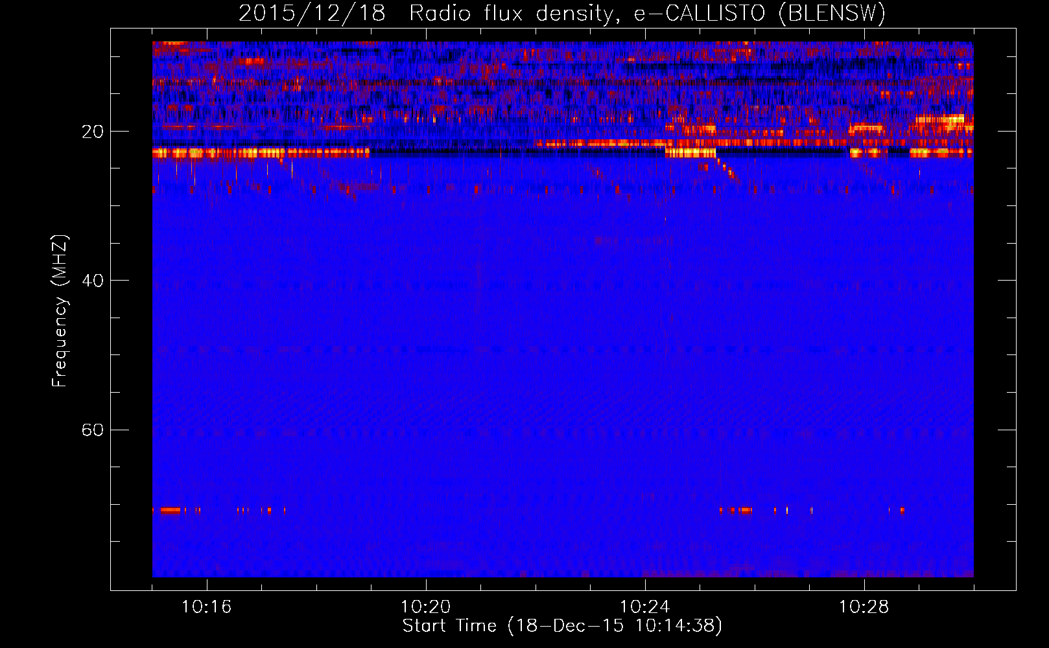The image size is (1049, 648).
Task: Click the 10:20 time tick label
Action: point(425,607)
